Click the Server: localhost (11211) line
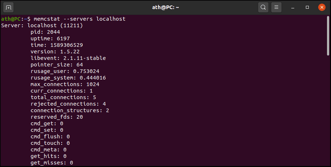Image resolution: width=331 pixels, height=167 pixels. click(42, 25)
